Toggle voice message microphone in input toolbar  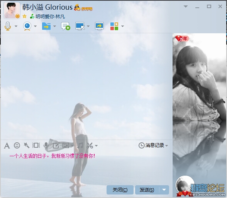click(x=46, y=145)
